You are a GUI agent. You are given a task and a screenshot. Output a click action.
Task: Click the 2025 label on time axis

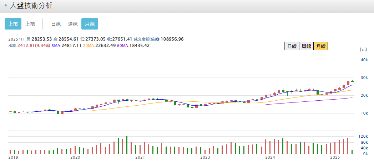pyautogui.click(x=335, y=157)
